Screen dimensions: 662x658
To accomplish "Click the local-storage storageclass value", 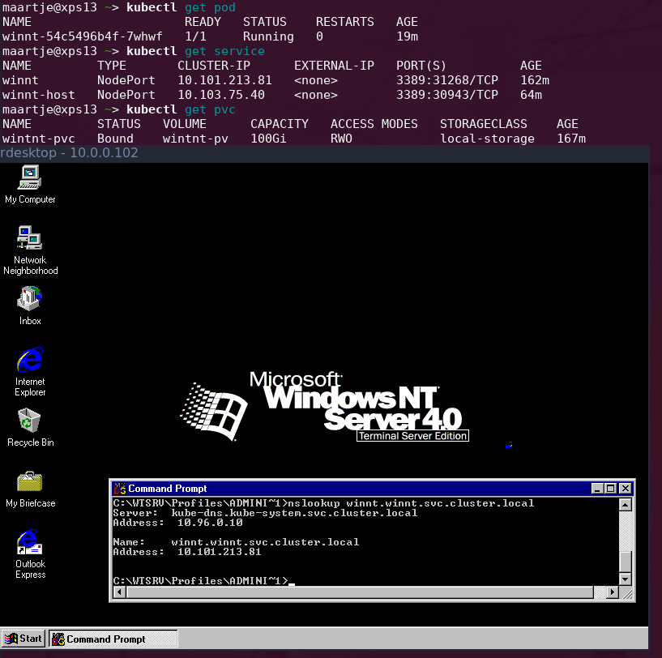I will (x=487, y=139).
